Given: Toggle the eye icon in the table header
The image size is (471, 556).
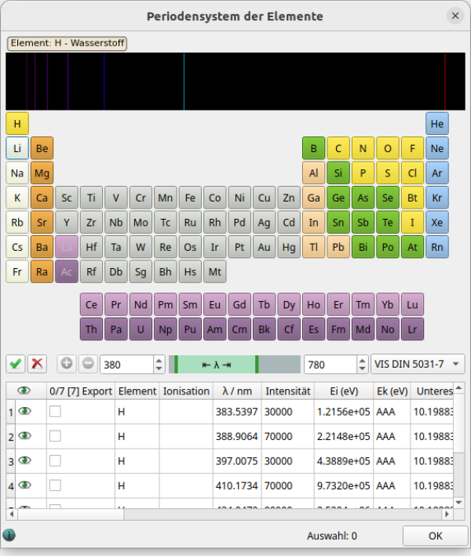Looking at the screenshot, I should pos(24,391).
